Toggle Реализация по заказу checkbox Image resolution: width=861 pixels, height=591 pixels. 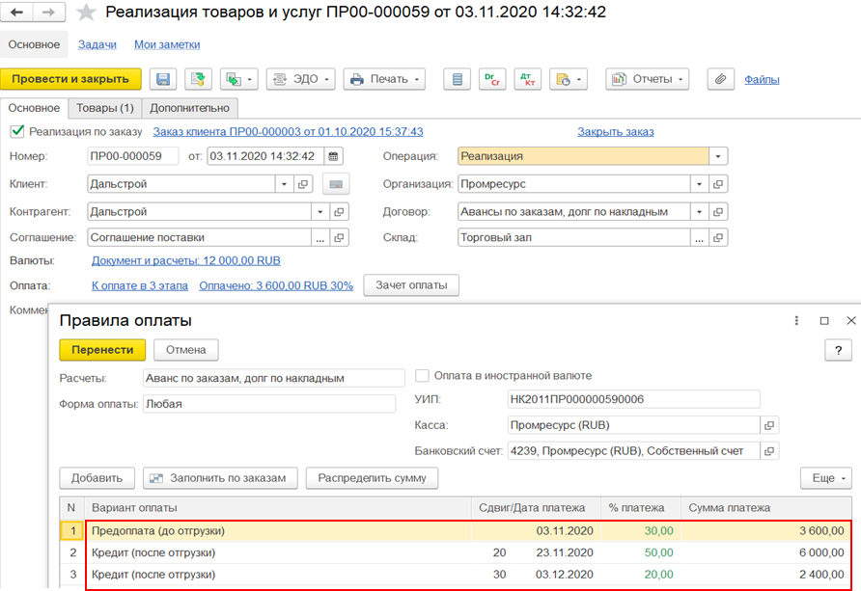tap(17, 131)
